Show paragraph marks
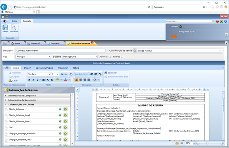Screen dimensions: 229x148 click(x=100, y=74)
